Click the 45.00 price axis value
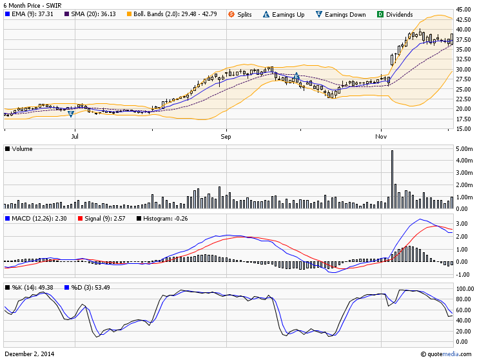The height and width of the screenshot is (360, 477). (x=463, y=10)
